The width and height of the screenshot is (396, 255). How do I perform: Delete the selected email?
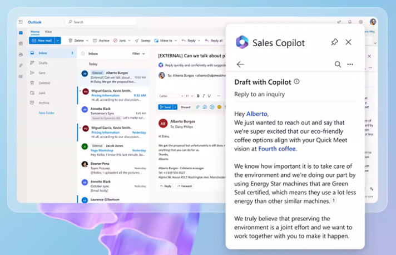point(76,41)
